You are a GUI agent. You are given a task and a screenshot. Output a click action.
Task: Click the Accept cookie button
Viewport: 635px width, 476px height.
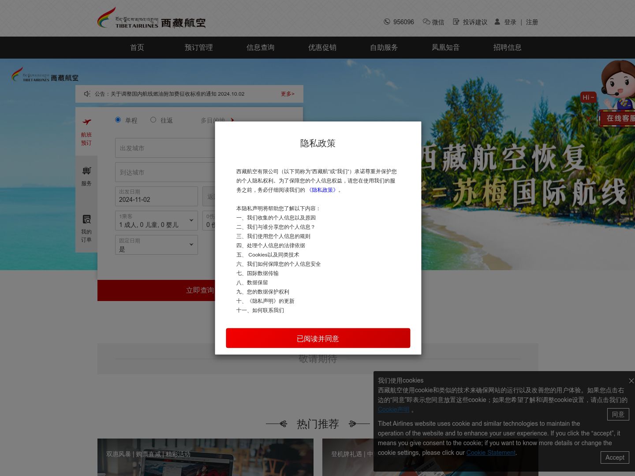[614, 457]
